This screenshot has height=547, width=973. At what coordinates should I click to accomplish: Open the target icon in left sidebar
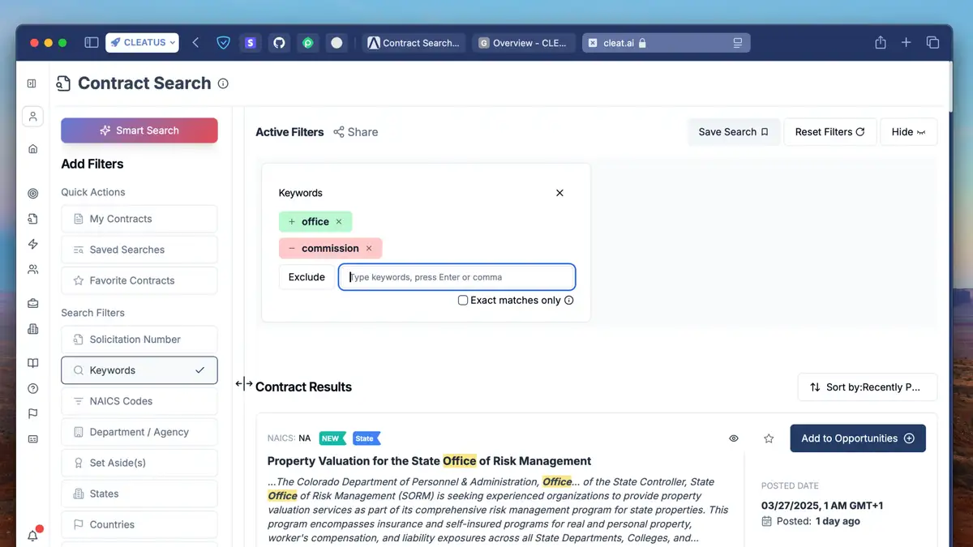pyautogui.click(x=32, y=194)
